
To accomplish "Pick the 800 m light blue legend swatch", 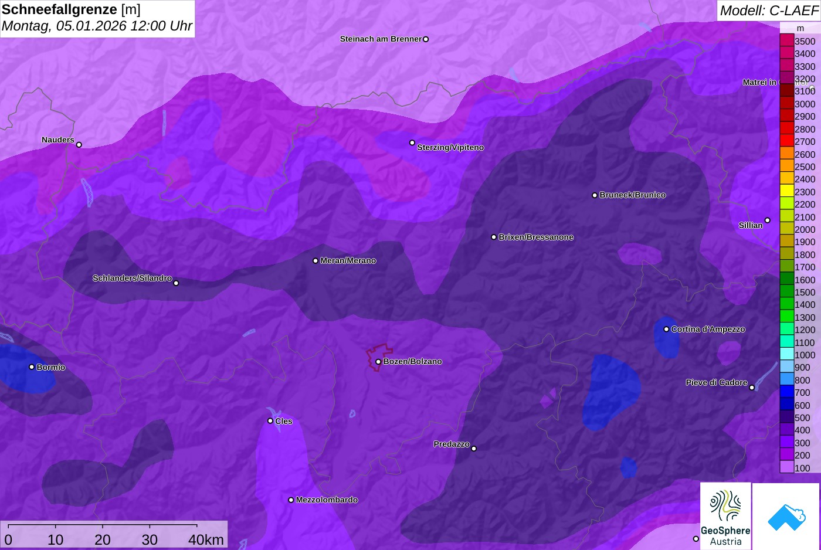I will click(x=786, y=380).
